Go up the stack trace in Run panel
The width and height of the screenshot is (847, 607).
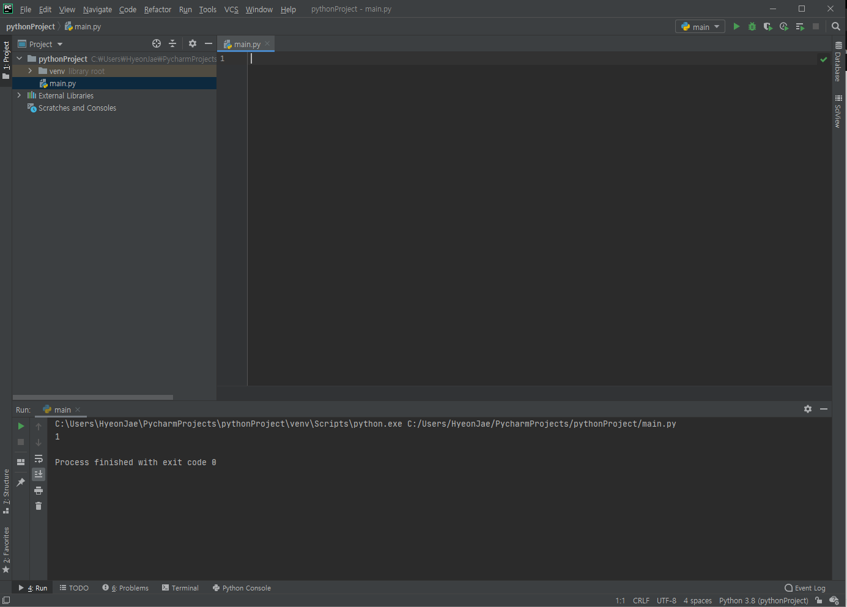click(39, 427)
